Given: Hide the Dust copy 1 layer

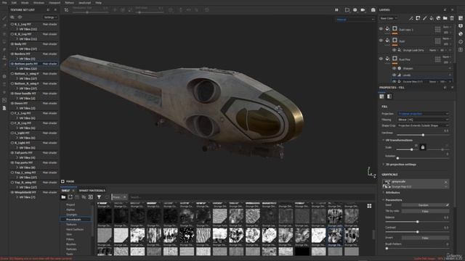Looking at the screenshot, I should pos(381,29).
